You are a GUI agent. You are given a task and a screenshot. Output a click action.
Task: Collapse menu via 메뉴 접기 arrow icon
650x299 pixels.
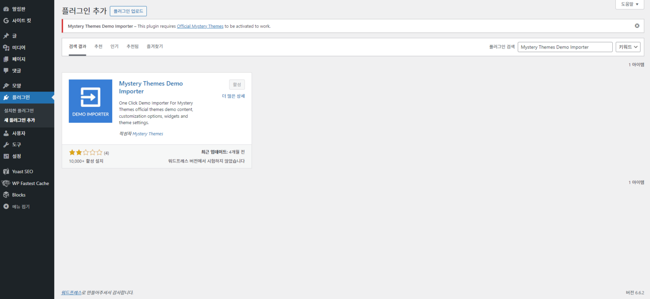[6, 207]
